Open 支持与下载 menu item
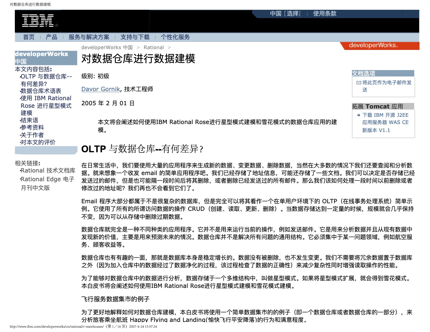The width and height of the screenshot is (430, 332). point(135,37)
